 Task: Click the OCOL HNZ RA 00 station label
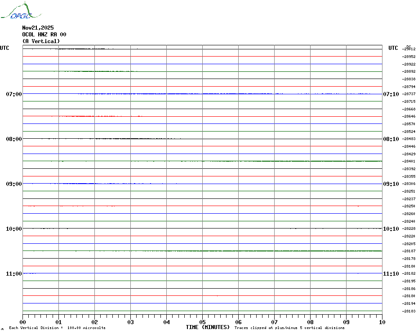(44, 35)
